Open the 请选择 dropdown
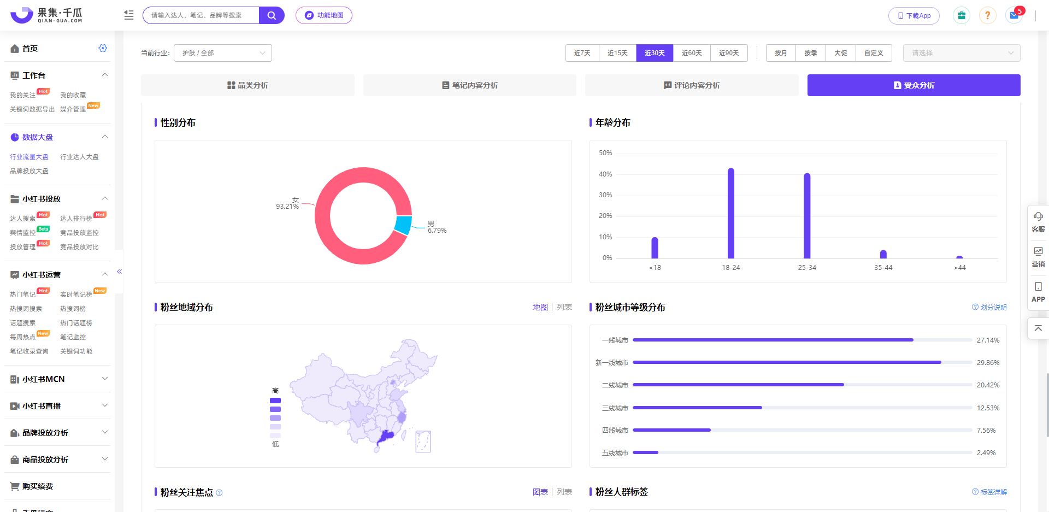 tap(962, 53)
